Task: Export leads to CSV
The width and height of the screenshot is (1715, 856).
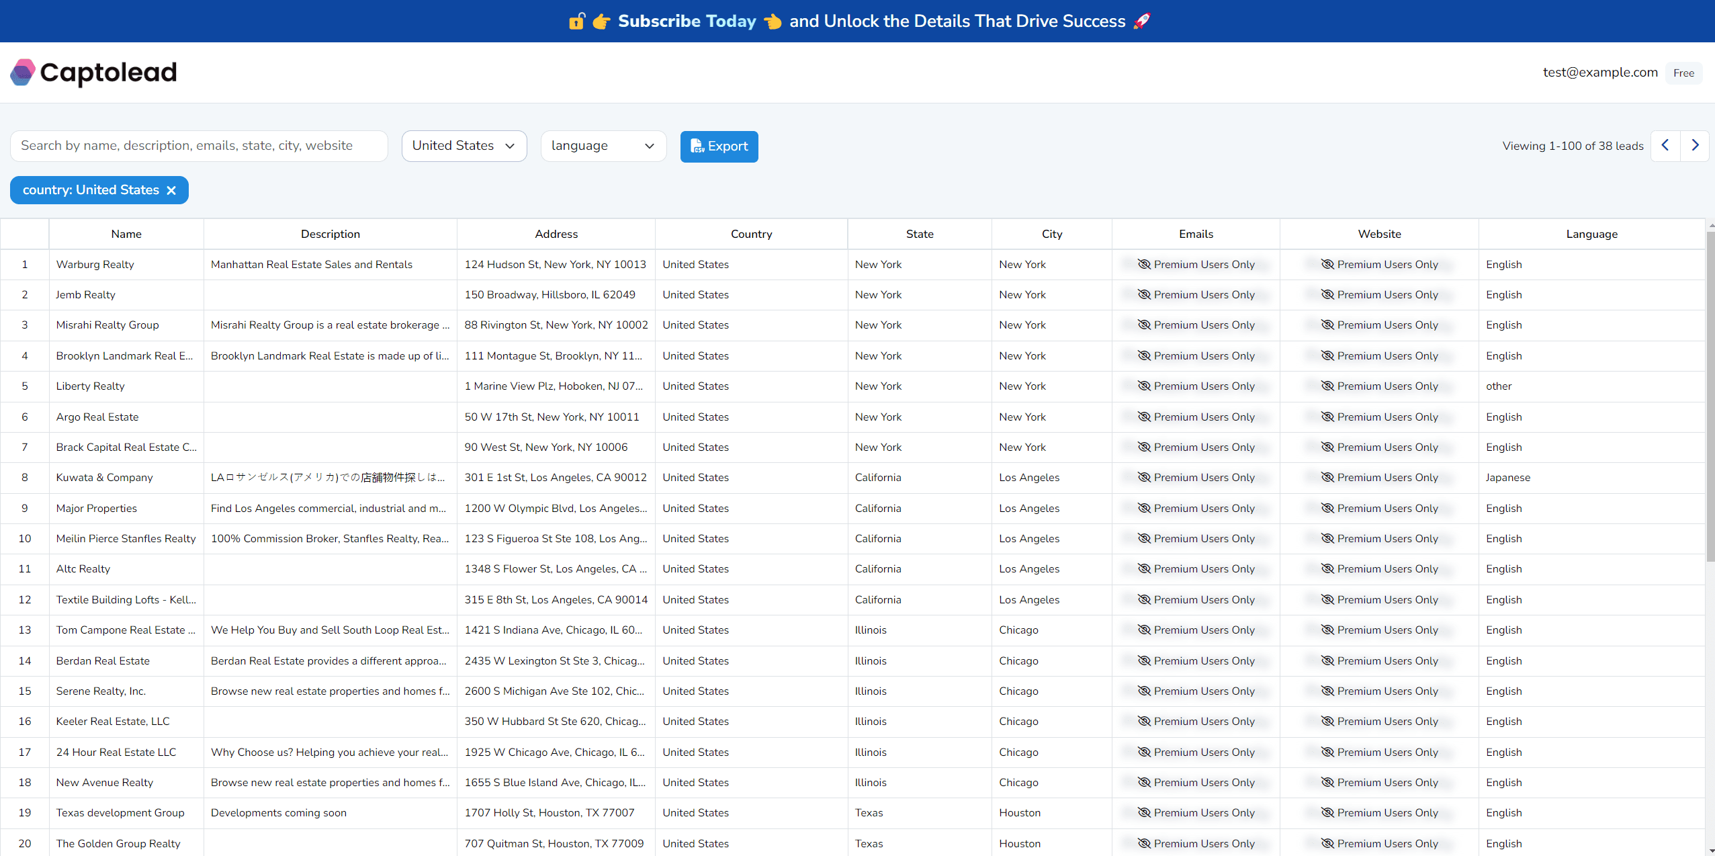Action: click(719, 146)
